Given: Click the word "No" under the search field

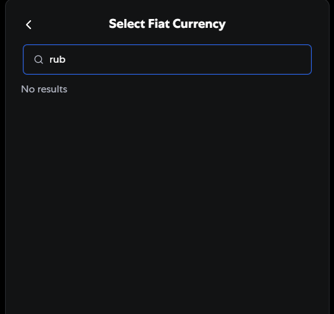Looking at the screenshot, I should (28, 89).
